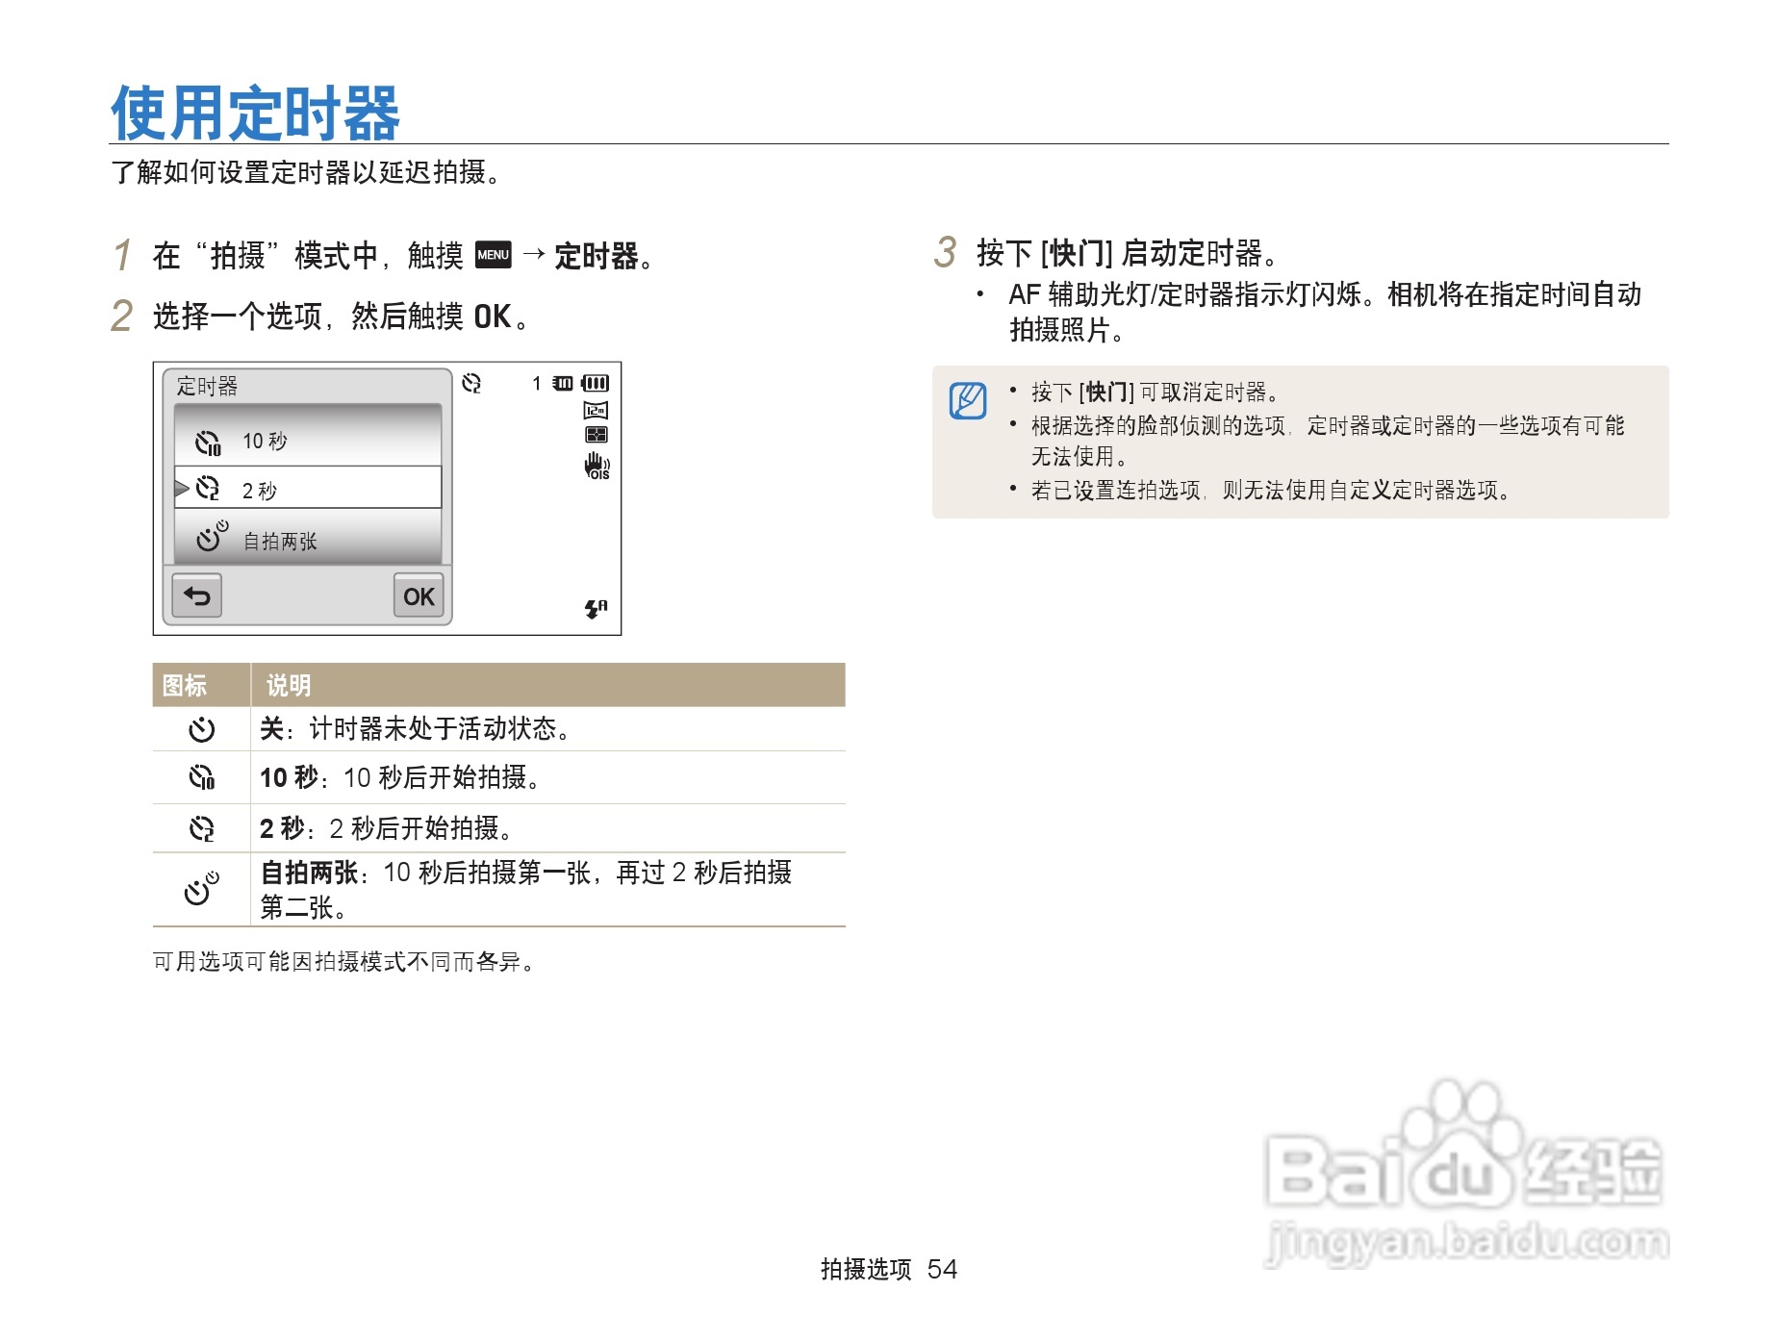The width and height of the screenshot is (1778, 1342).
Task: Click the double-shot timer icon in menu
Action: (x=212, y=537)
